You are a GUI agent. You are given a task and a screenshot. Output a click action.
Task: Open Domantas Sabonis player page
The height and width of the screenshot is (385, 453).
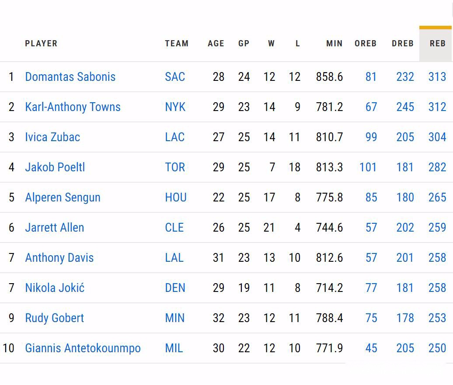tap(70, 77)
